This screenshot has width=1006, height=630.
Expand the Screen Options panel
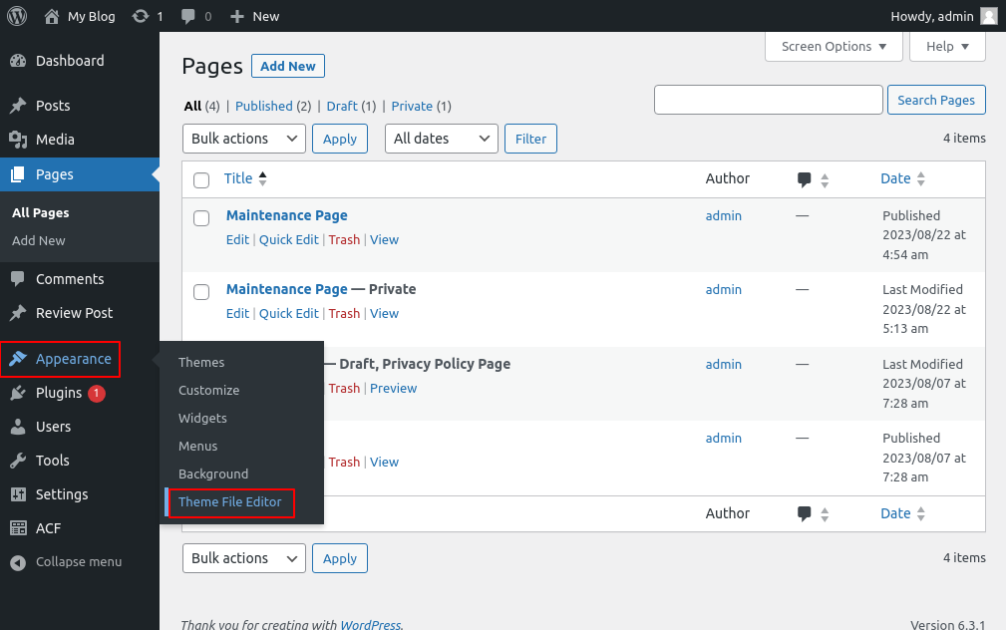(x=835, y=46)
